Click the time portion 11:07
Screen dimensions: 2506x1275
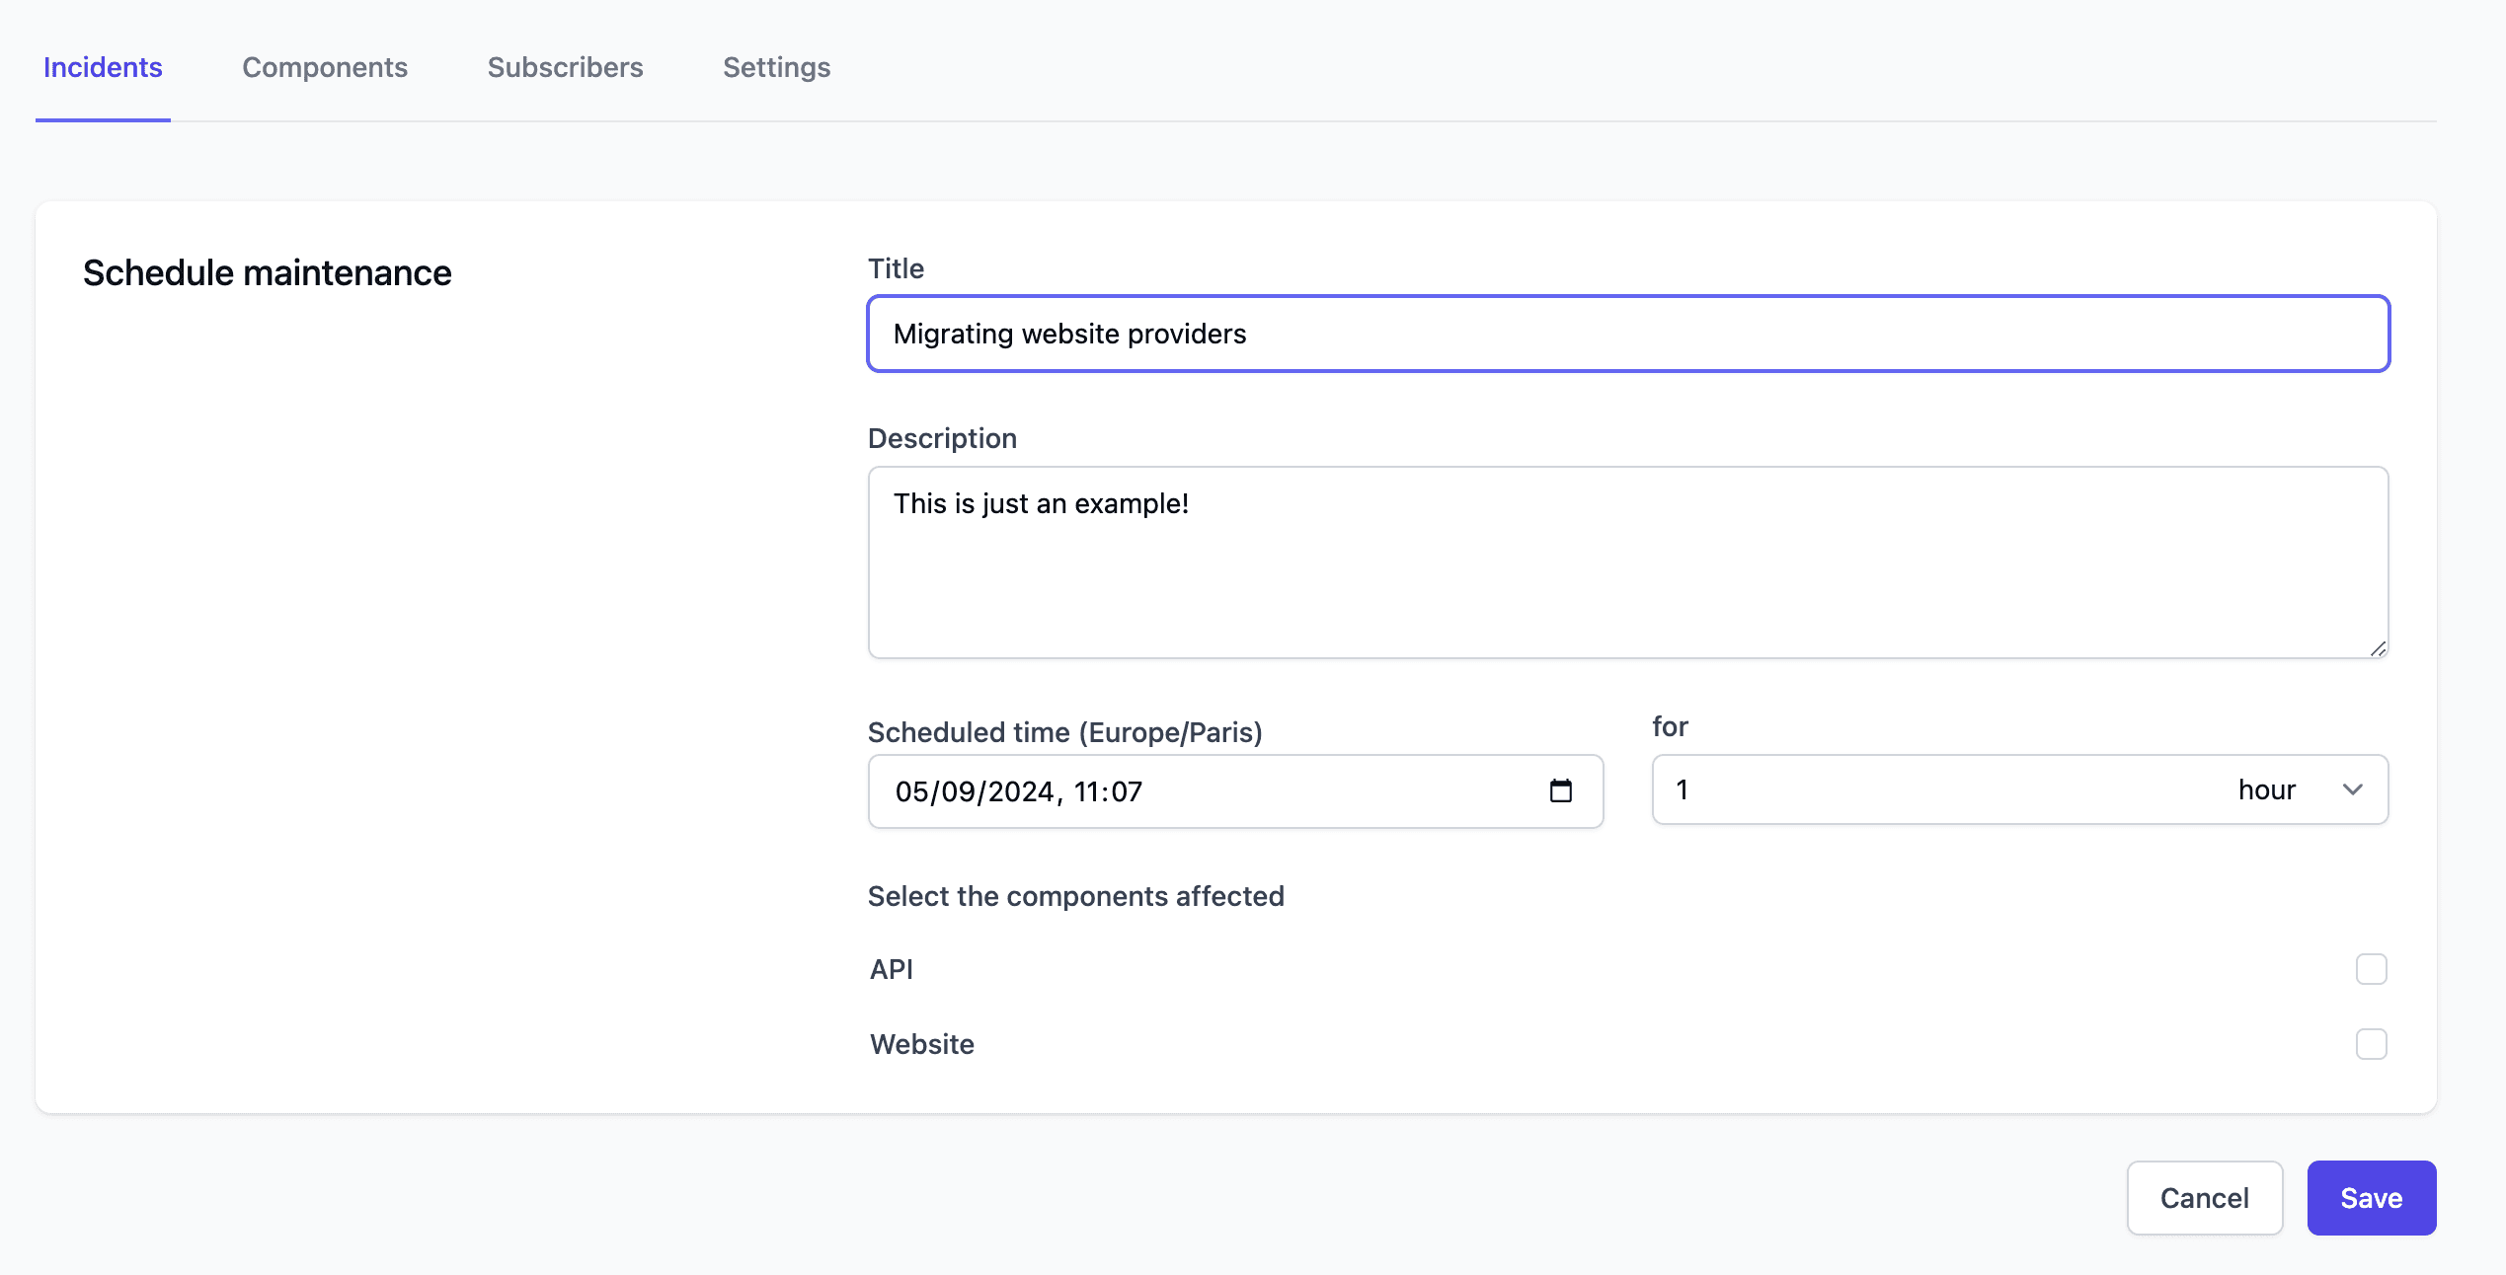pos(1108,790)
